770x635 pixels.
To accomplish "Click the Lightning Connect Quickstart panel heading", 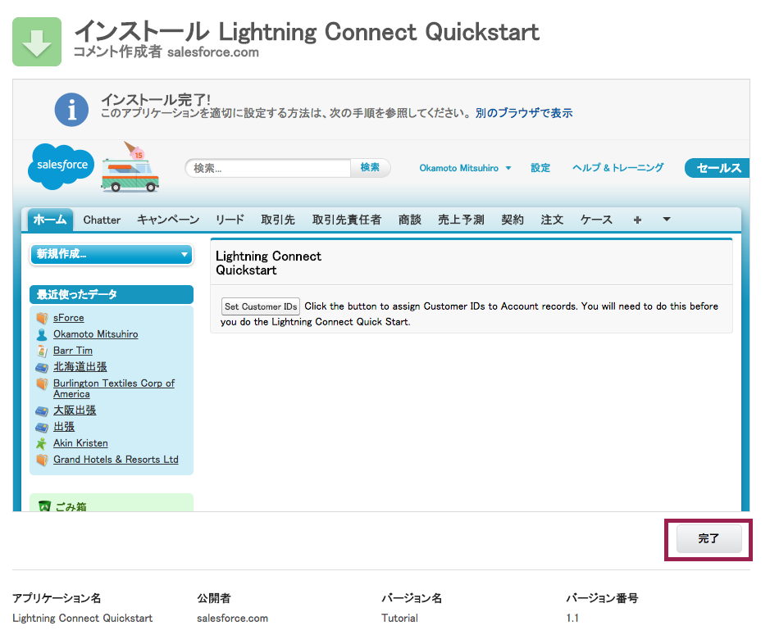I will [268, 263].
